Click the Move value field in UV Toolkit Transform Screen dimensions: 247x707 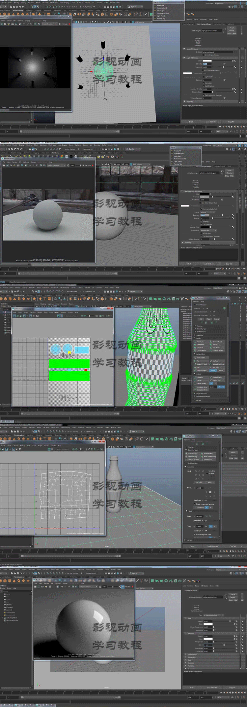(x=200, y=488)
